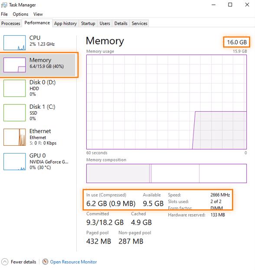Image resolution: width=255 pixels, height=270 pixels.
Task: Open the View menu
Action: [x=38, y=14]
